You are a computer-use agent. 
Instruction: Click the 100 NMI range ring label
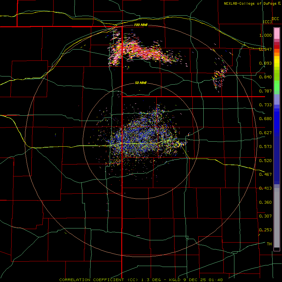click(x=141, y=25)
